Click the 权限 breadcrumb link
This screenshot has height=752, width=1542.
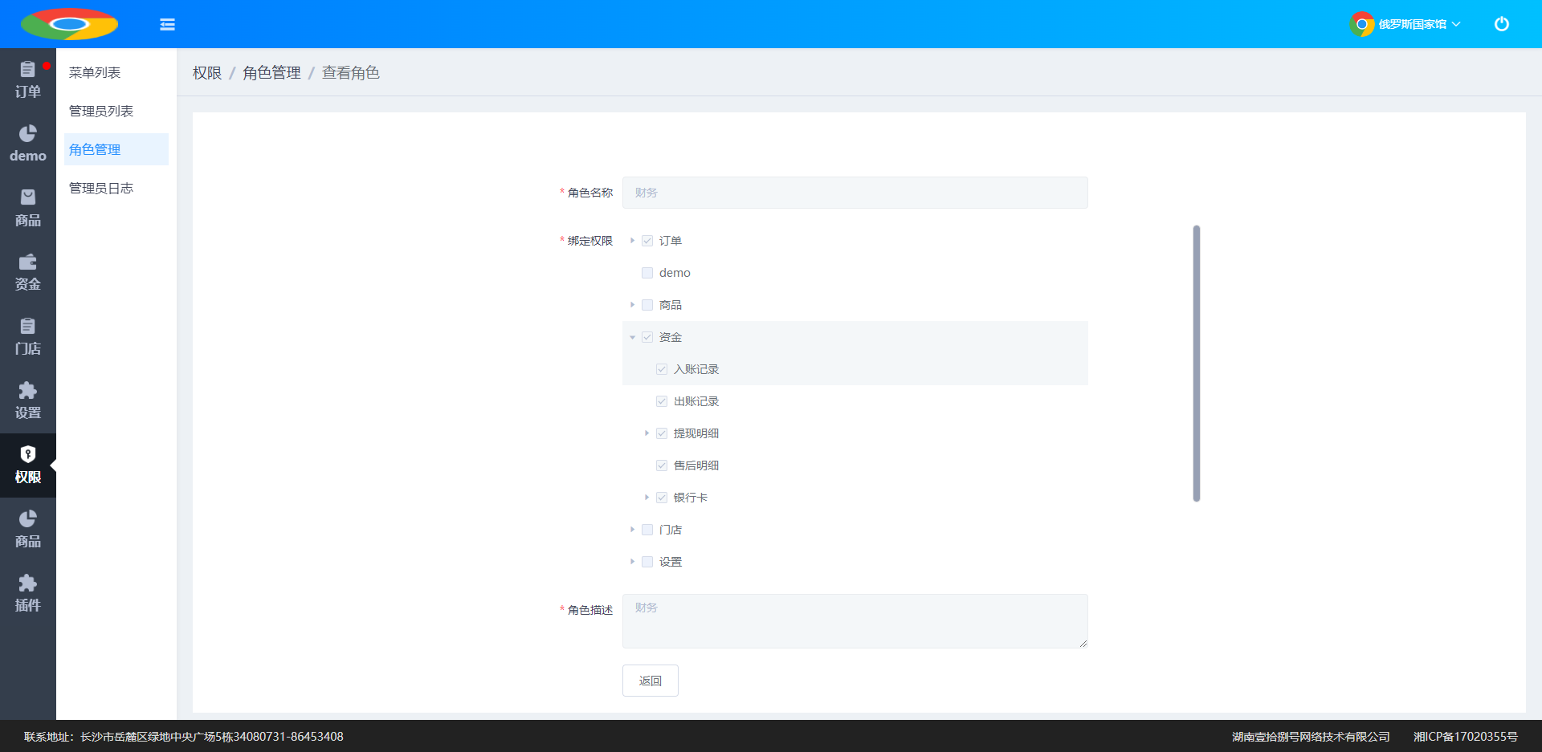pos(207,73)
